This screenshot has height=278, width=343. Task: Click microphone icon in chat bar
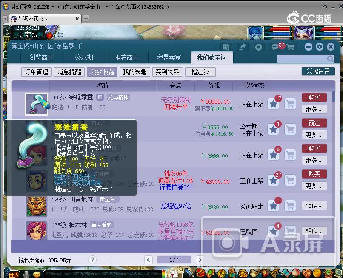click(x=26, y=274)
